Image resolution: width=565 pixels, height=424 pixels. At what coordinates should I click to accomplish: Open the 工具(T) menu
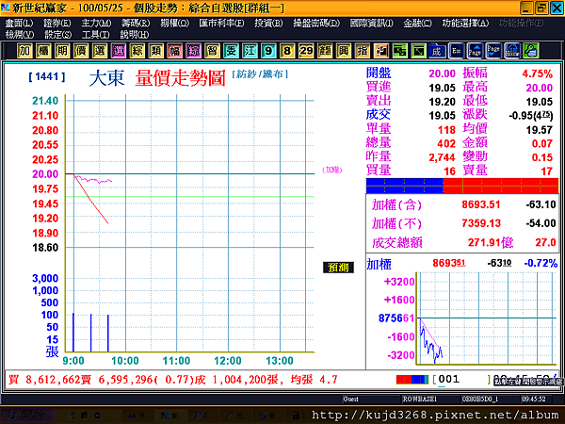click(95, 35)
